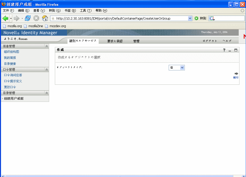This screenshot has height=177, width=246.
Task: Collapse the 信息管理 section
Action: [x=47, y=46]
